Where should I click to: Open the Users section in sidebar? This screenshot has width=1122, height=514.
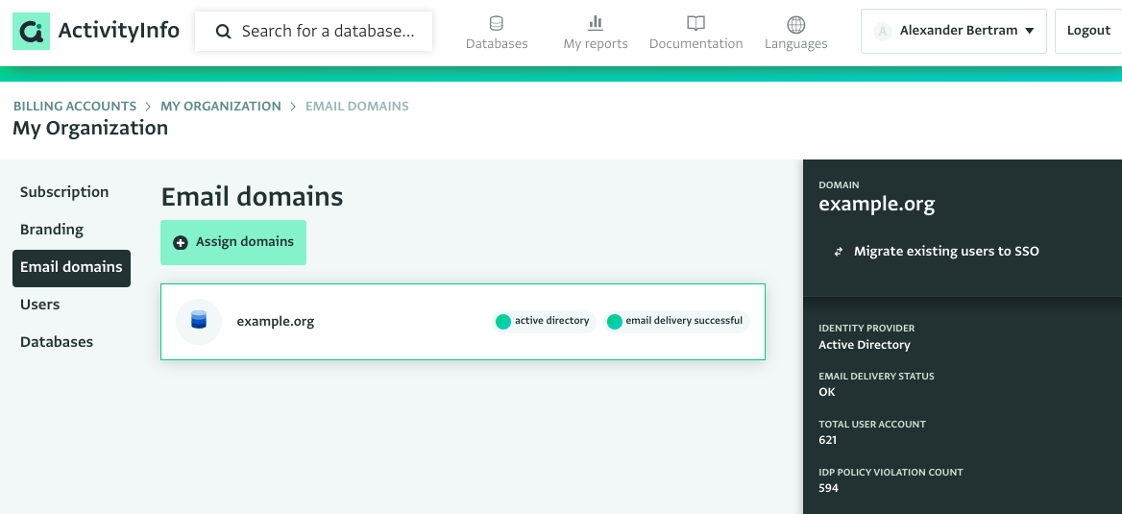40,305
